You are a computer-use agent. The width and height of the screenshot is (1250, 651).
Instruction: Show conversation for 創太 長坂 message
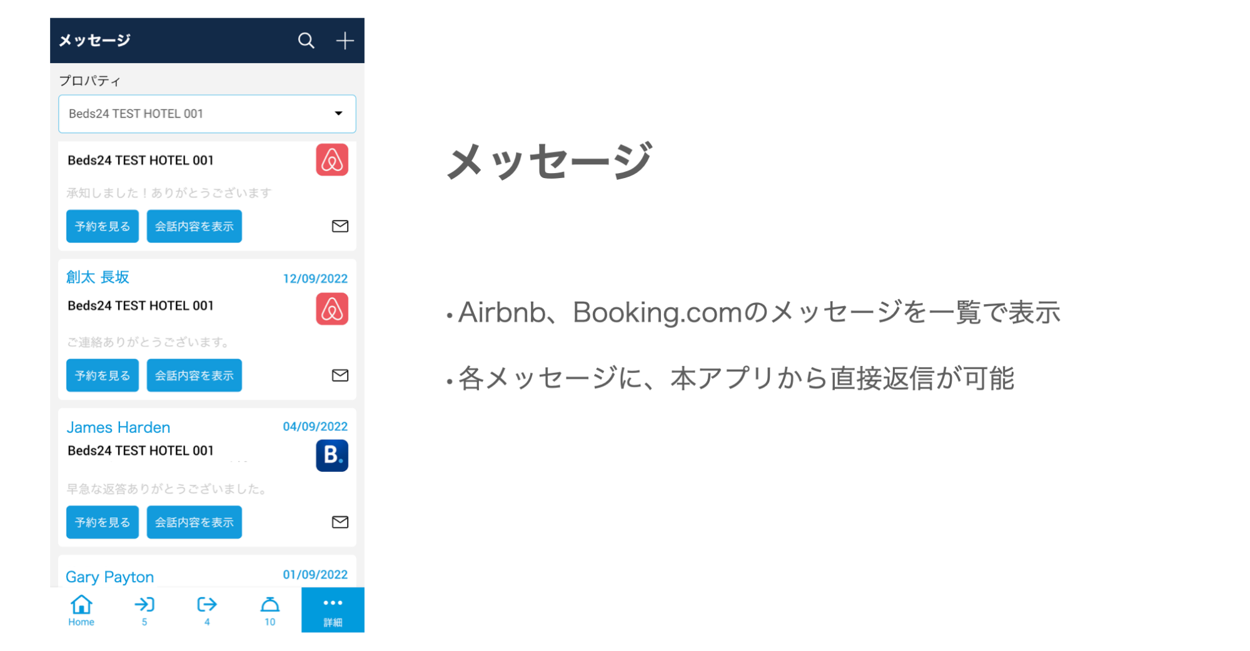194,375
